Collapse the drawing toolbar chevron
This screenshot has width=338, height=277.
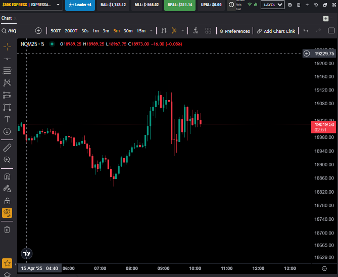[16, 264]
